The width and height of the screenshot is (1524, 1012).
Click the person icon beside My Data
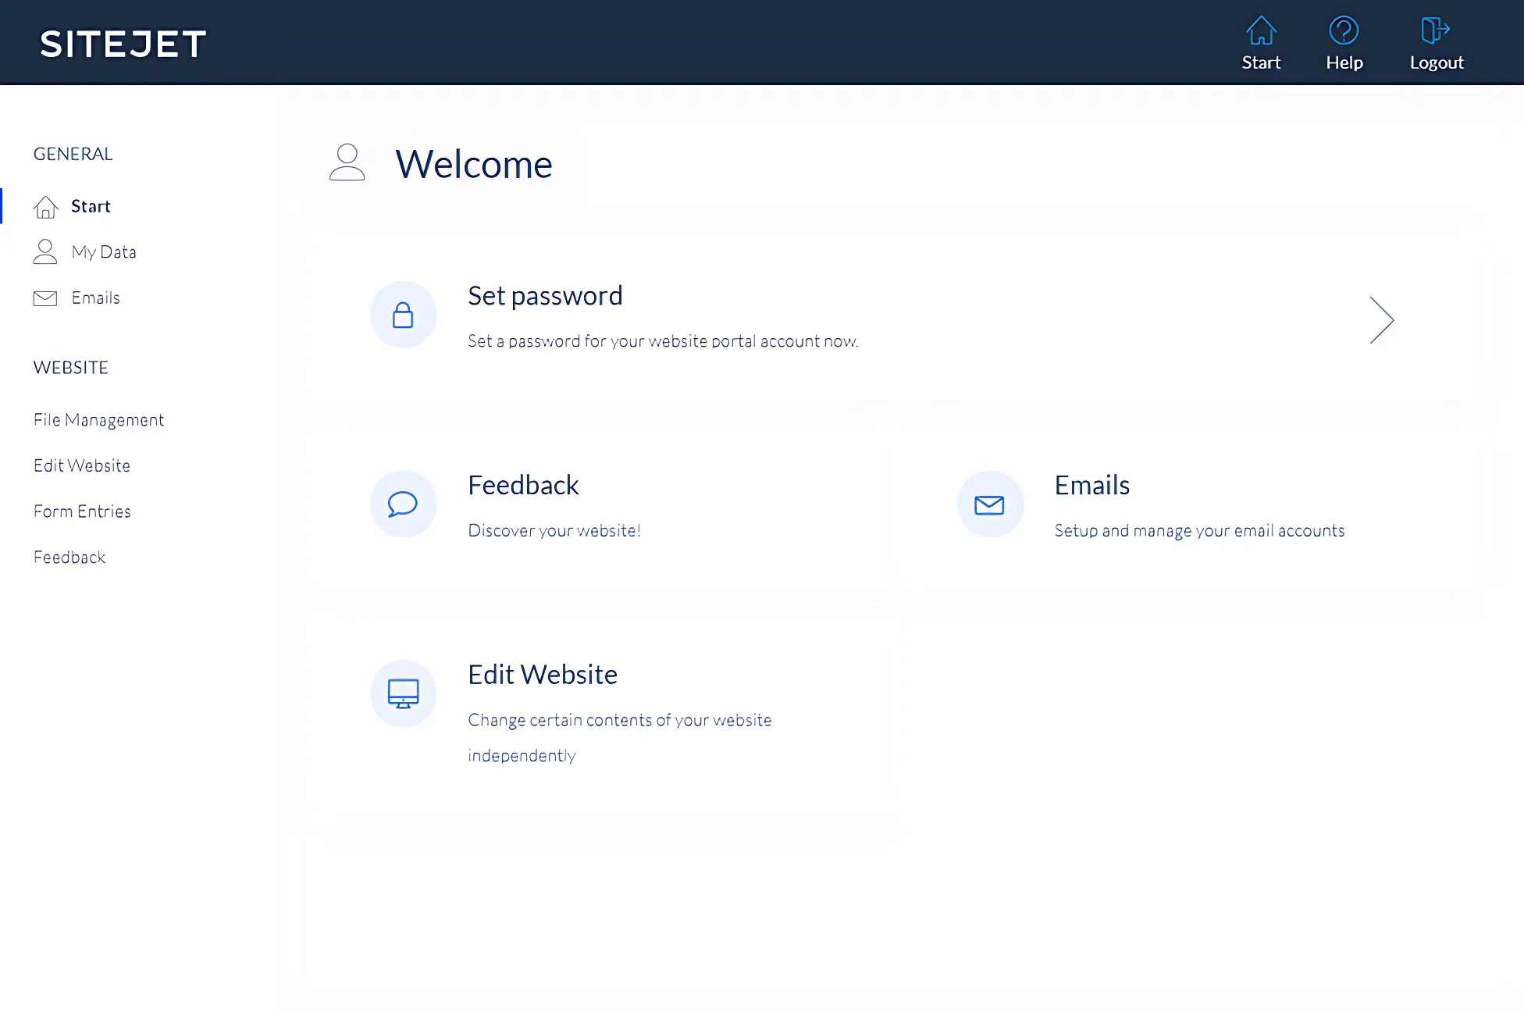click(x=45, y=251)
